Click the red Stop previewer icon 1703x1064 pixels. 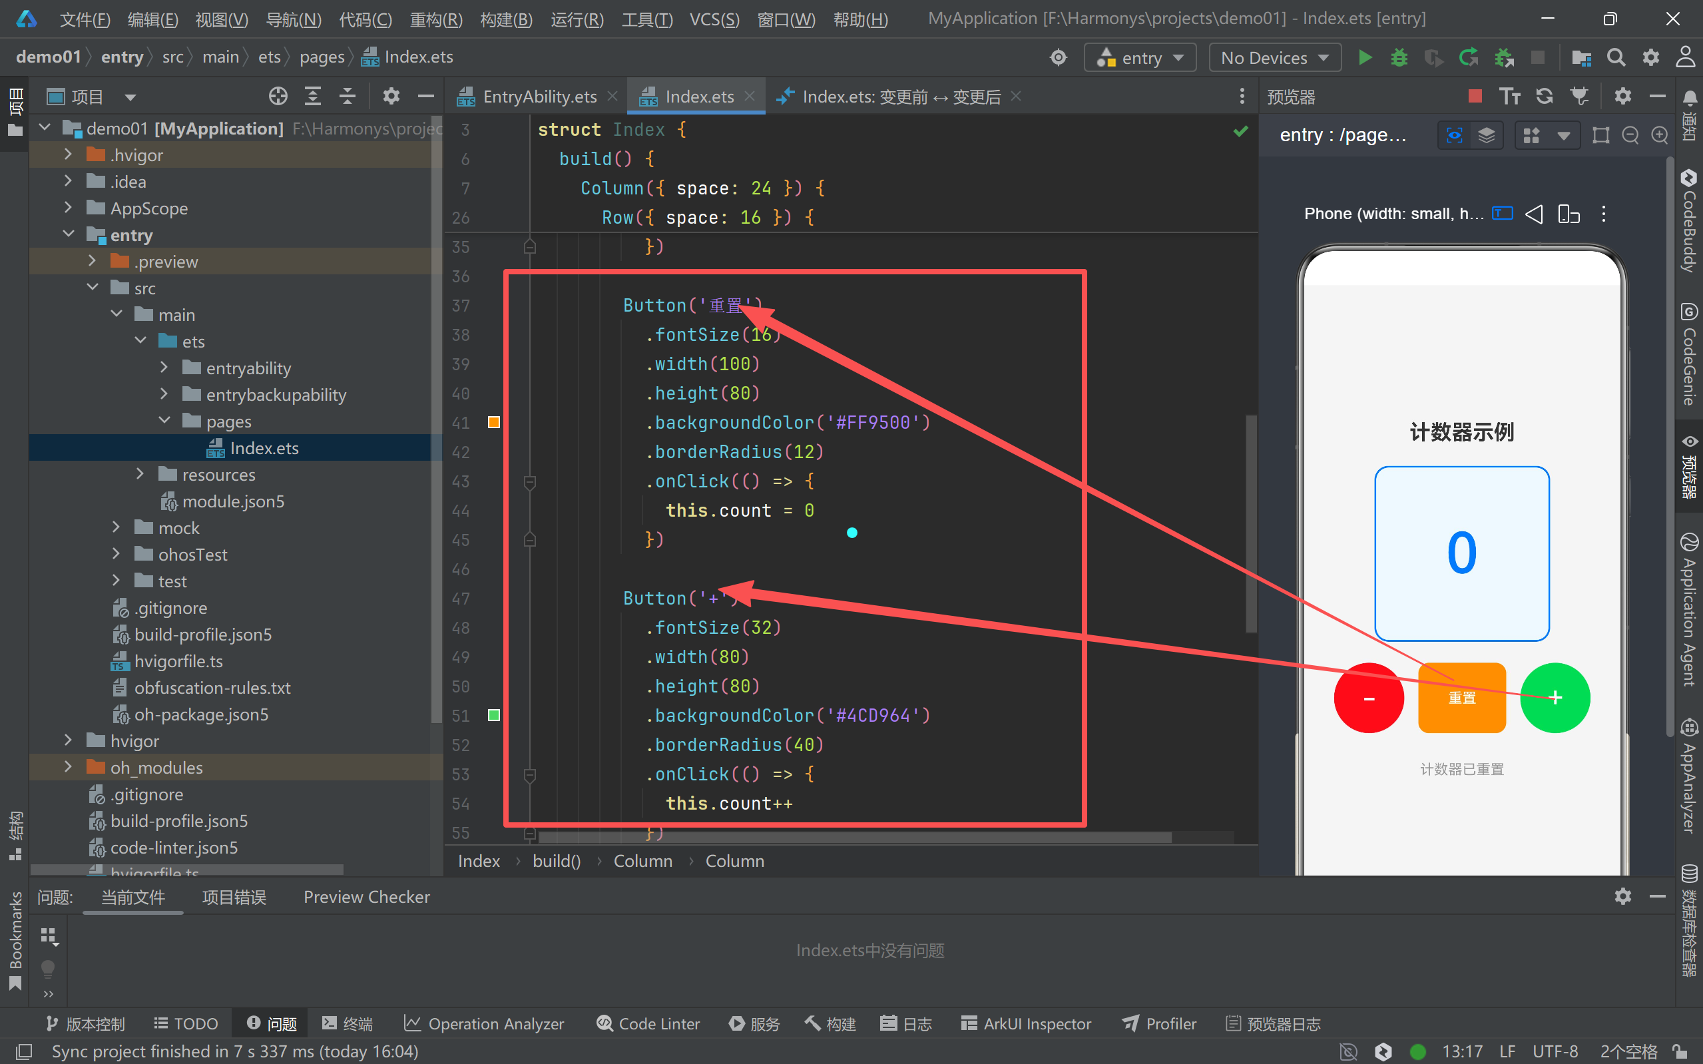(x=1475, y=97)
